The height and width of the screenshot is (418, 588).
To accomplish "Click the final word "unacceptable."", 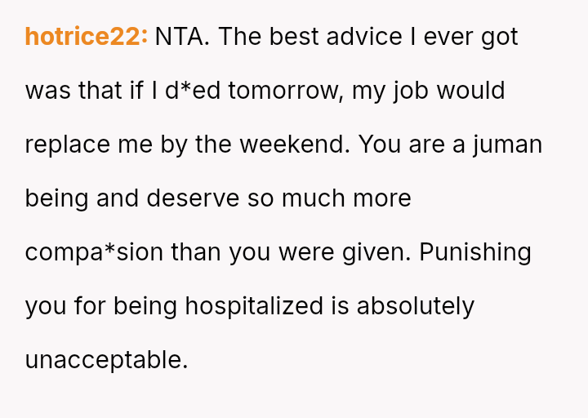I will tap(106, 360).
